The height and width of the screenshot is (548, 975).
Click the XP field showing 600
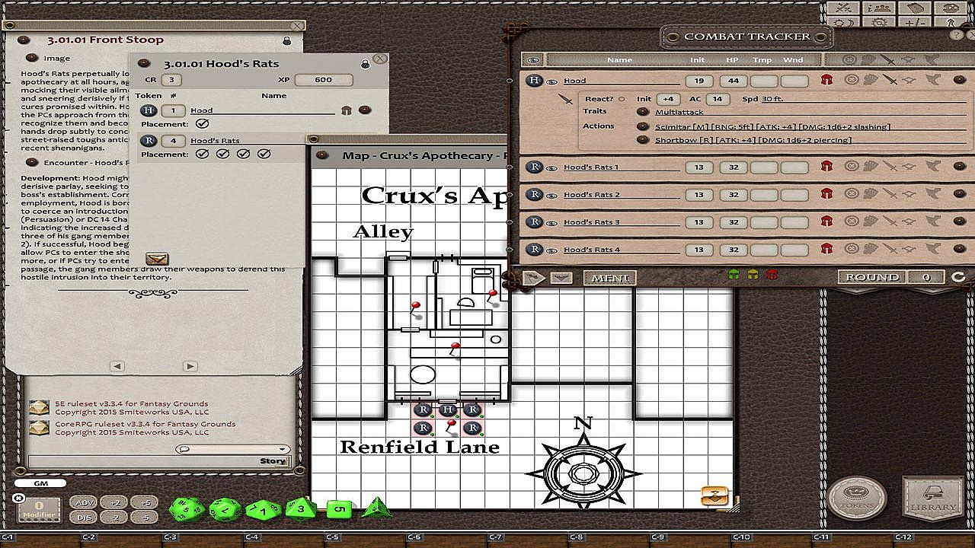pos(323,80)
